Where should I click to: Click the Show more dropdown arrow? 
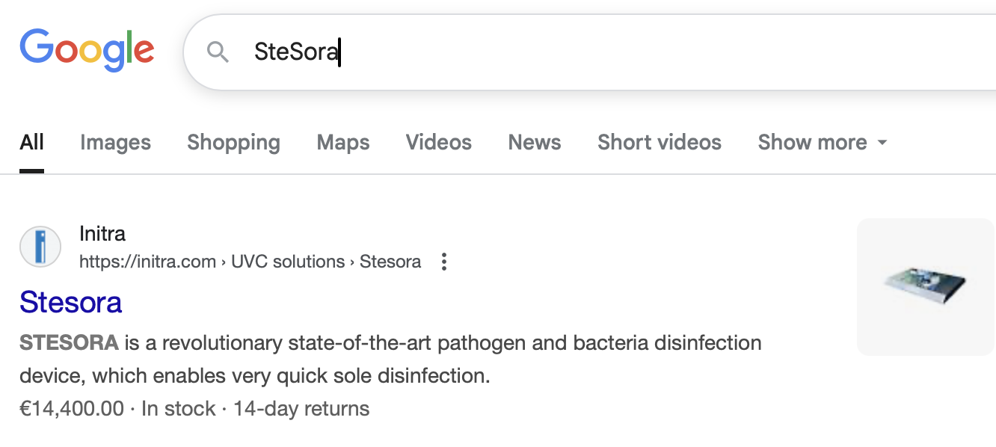pyautogui.click(x=882, y=143)
